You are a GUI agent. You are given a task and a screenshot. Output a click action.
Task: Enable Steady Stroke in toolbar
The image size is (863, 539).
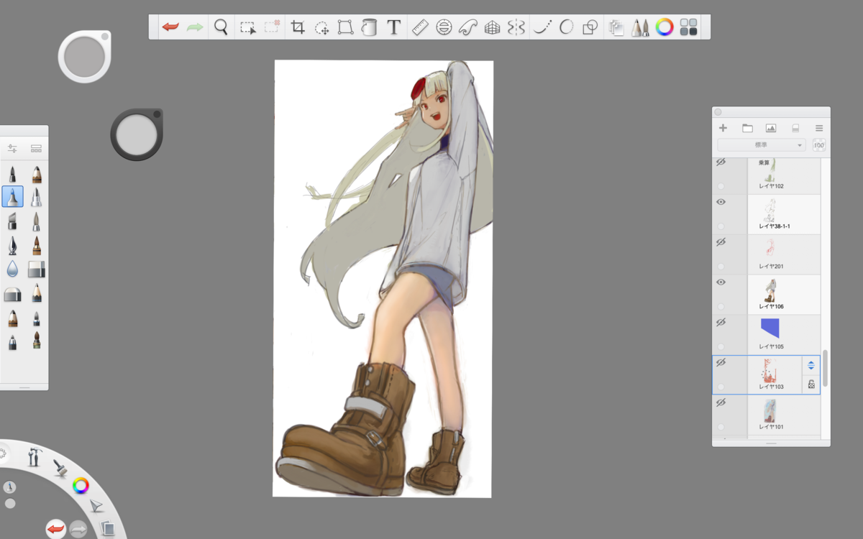pos(542,27)
